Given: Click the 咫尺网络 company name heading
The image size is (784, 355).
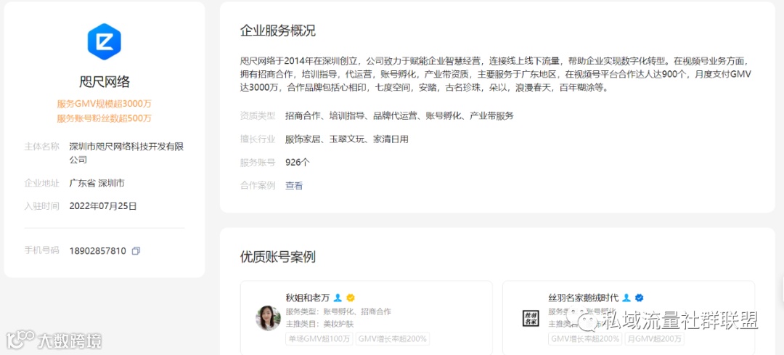Looking at the screenshot, I should [105, 82].
